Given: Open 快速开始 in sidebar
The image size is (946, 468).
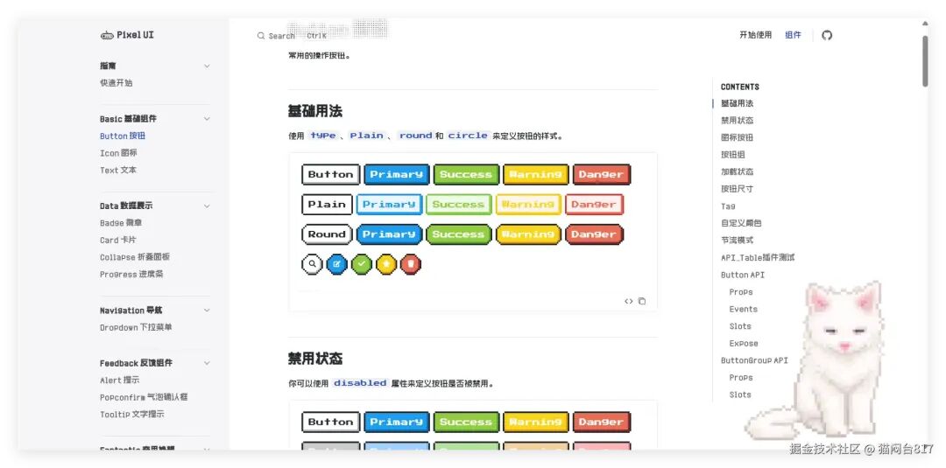Looking at the screenshot, I should pyautogui.click(x=116, y=83).
